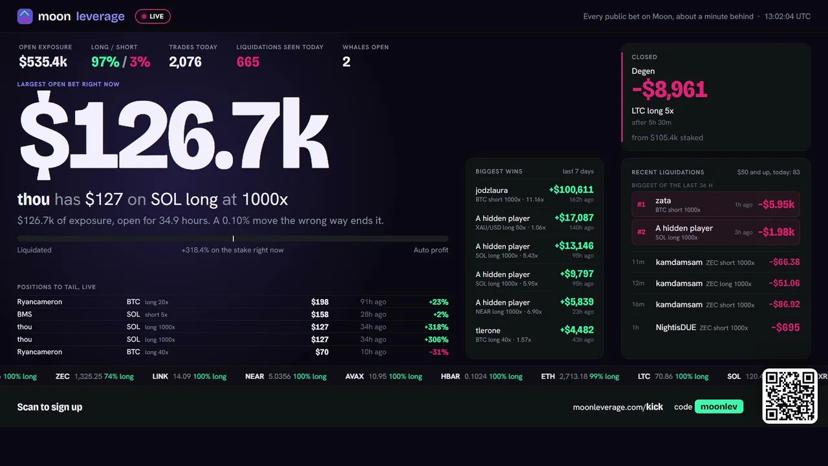
Task: Click the AVAX 10.95 ticker entry
Action: coord(384,376)
